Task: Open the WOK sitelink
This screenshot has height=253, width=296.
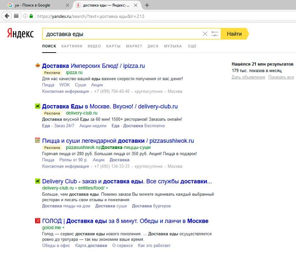Action: 65,85
